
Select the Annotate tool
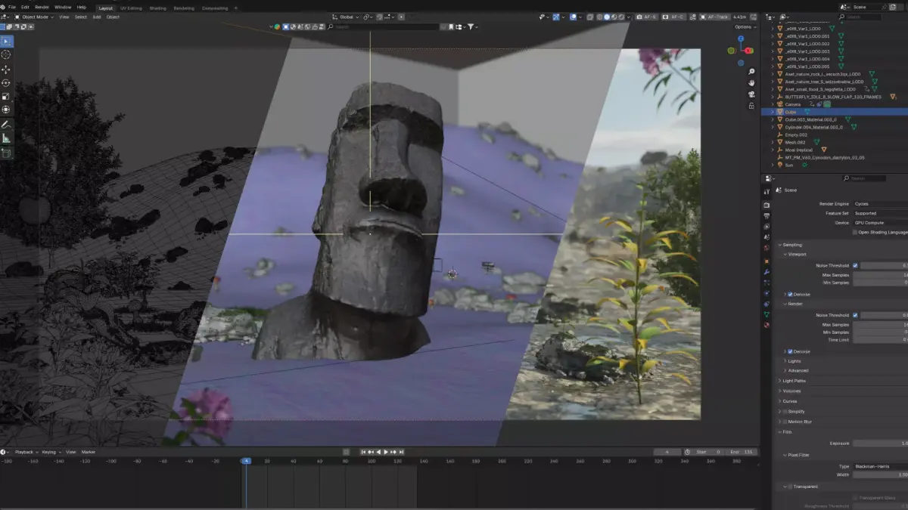point(6,124)
